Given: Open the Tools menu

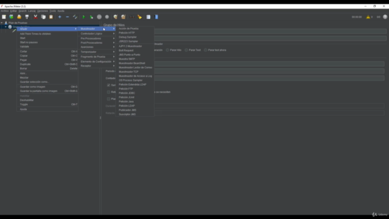Looking at the screenshot, I should point(53,11).
